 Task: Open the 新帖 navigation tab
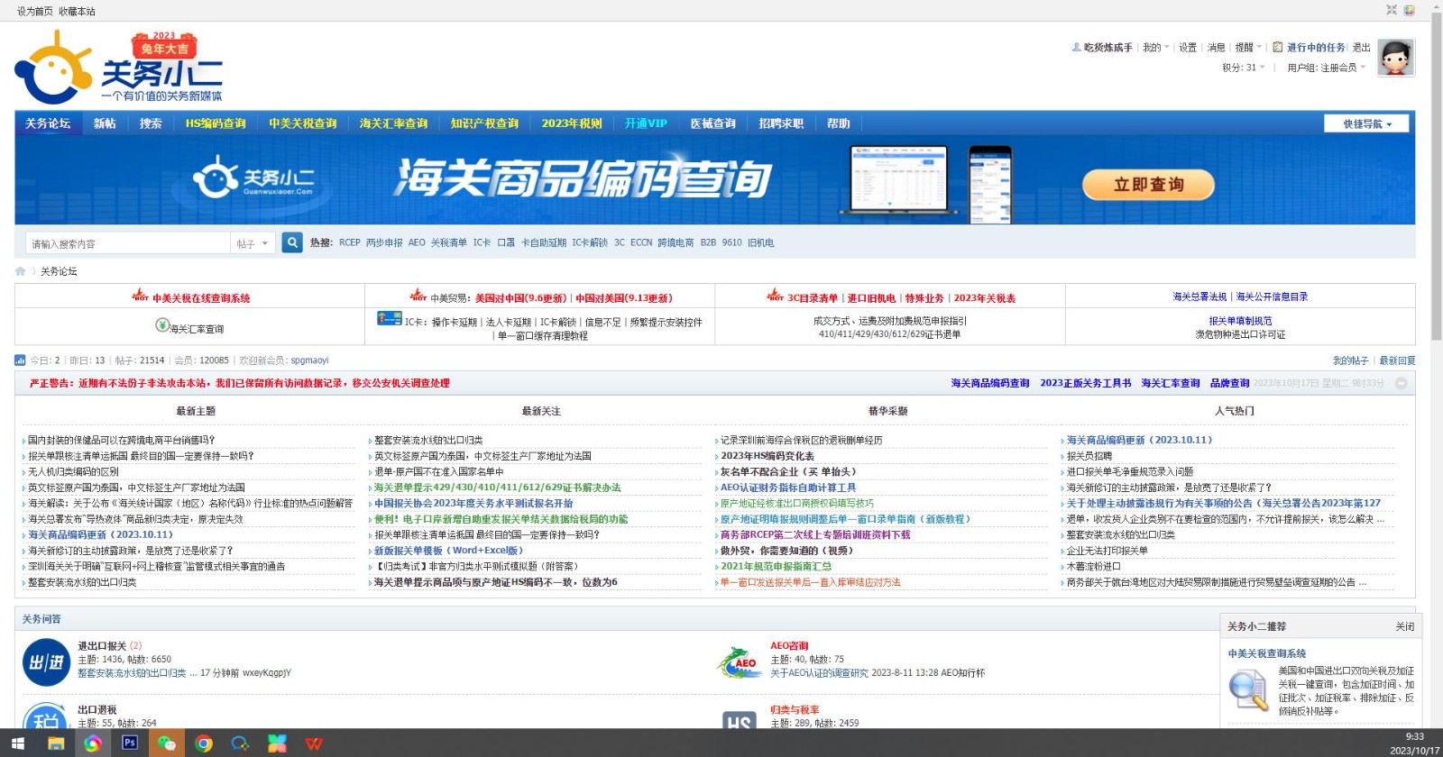pyautogui.click(x=105, y=123)
